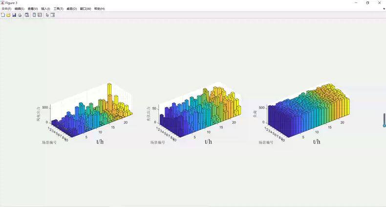Click the Open File folder icon
The height and width of the screenshot is (207, 386).
pyautogui.click(x=8, y=15)
